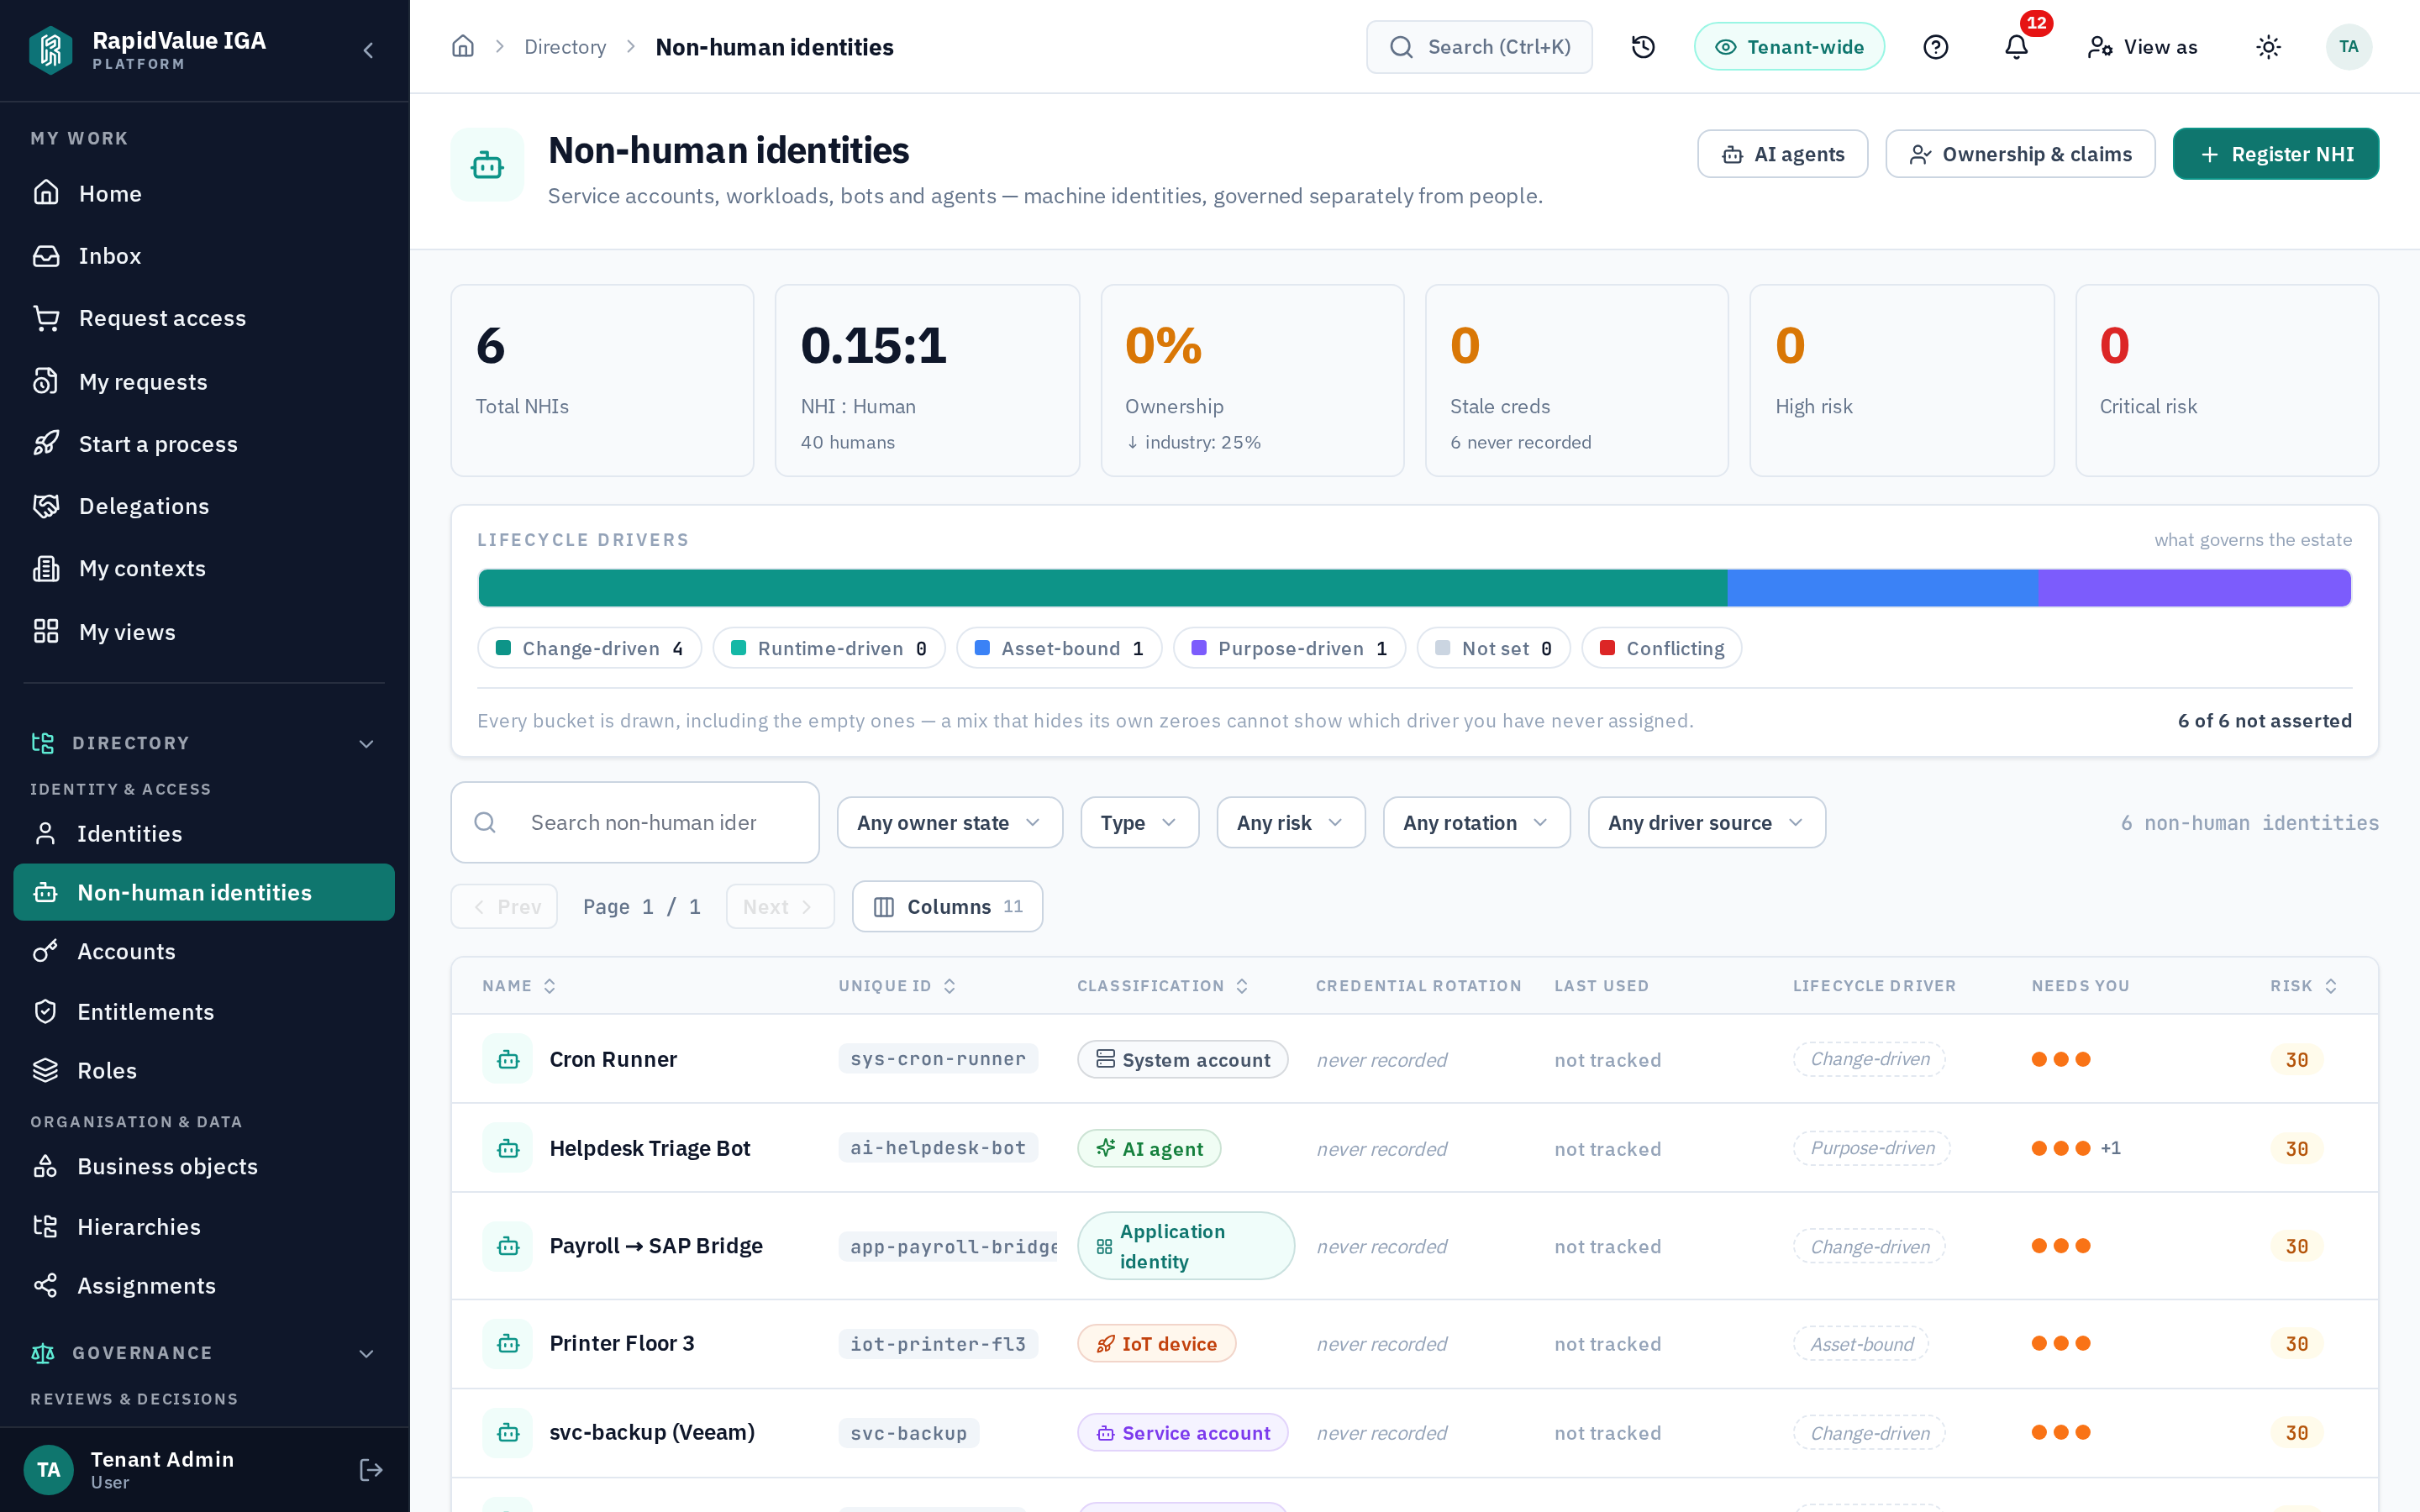The image size is (2420, 1512).
Task: Open the Any risk dropdown
Action: click(x=1291, y=822)
